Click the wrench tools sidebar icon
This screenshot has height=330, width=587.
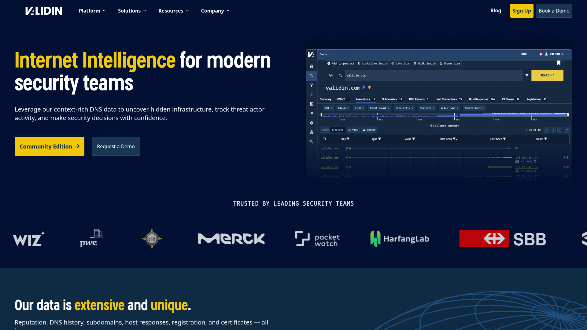(x=311, y=141)
